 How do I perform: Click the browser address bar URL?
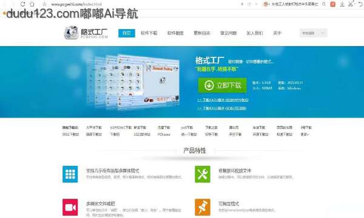(x=76, y=4)
